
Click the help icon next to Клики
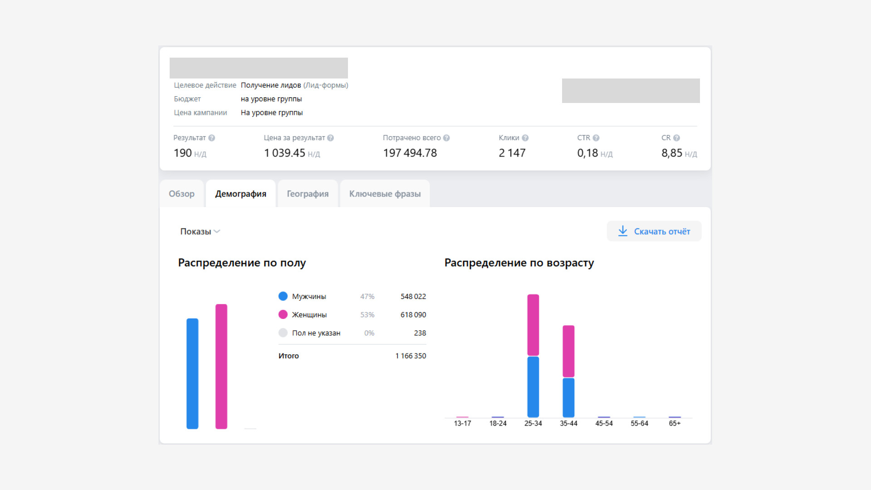(x=525, y=138)
